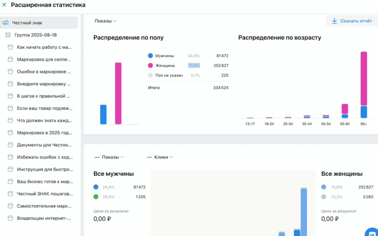Click the download arrow icon in Скачать отчёт
The image size is (378, 236).
pyautogui.click(x=334, y=21)
